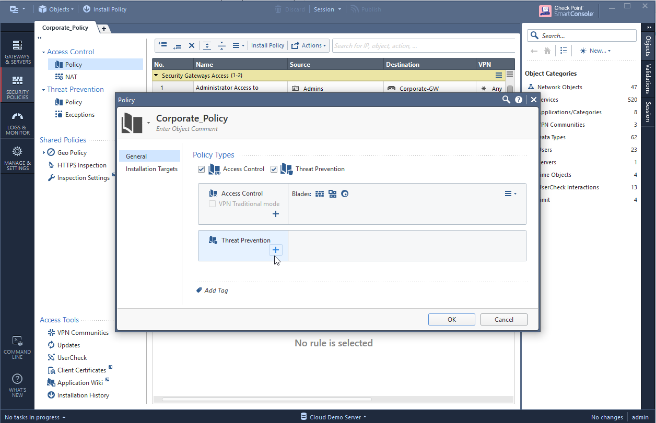The image size is (656, 423).
Task: Uncheck the Access Control policy type
Action: [202, 169]
